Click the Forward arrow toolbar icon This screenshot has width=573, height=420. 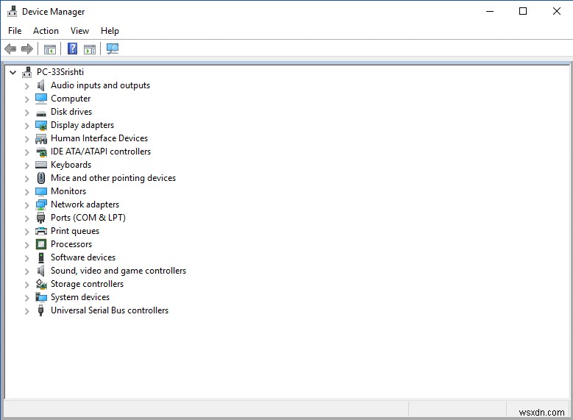[x=27, y=49]
